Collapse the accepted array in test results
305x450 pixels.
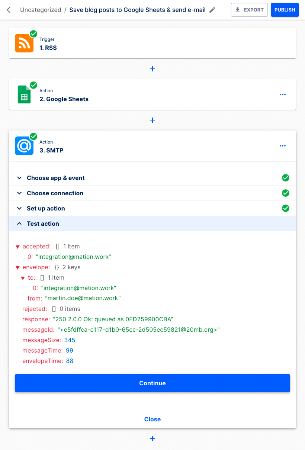[17, 246]
